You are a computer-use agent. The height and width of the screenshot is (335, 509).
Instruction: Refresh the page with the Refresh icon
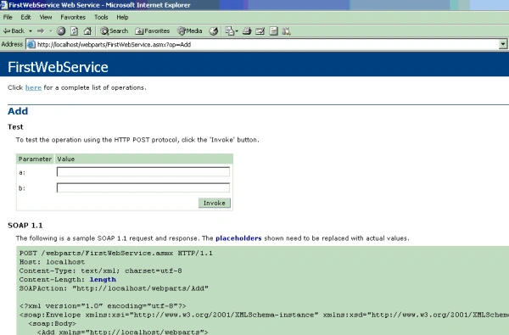(x=75, y=31)
